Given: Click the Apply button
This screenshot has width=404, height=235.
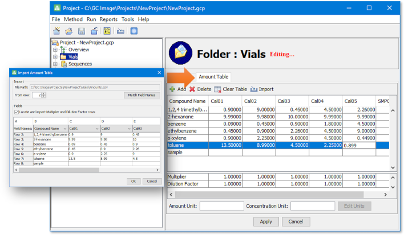Looking at the screenshot, I should point(266,221).
